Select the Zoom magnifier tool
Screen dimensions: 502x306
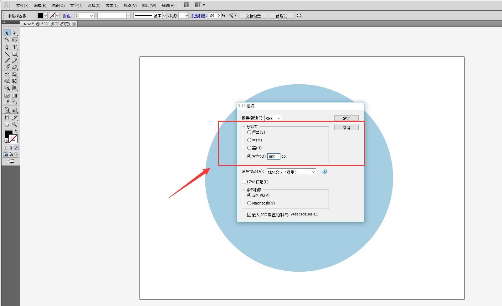pyautogui.click(x=15, y=124)
